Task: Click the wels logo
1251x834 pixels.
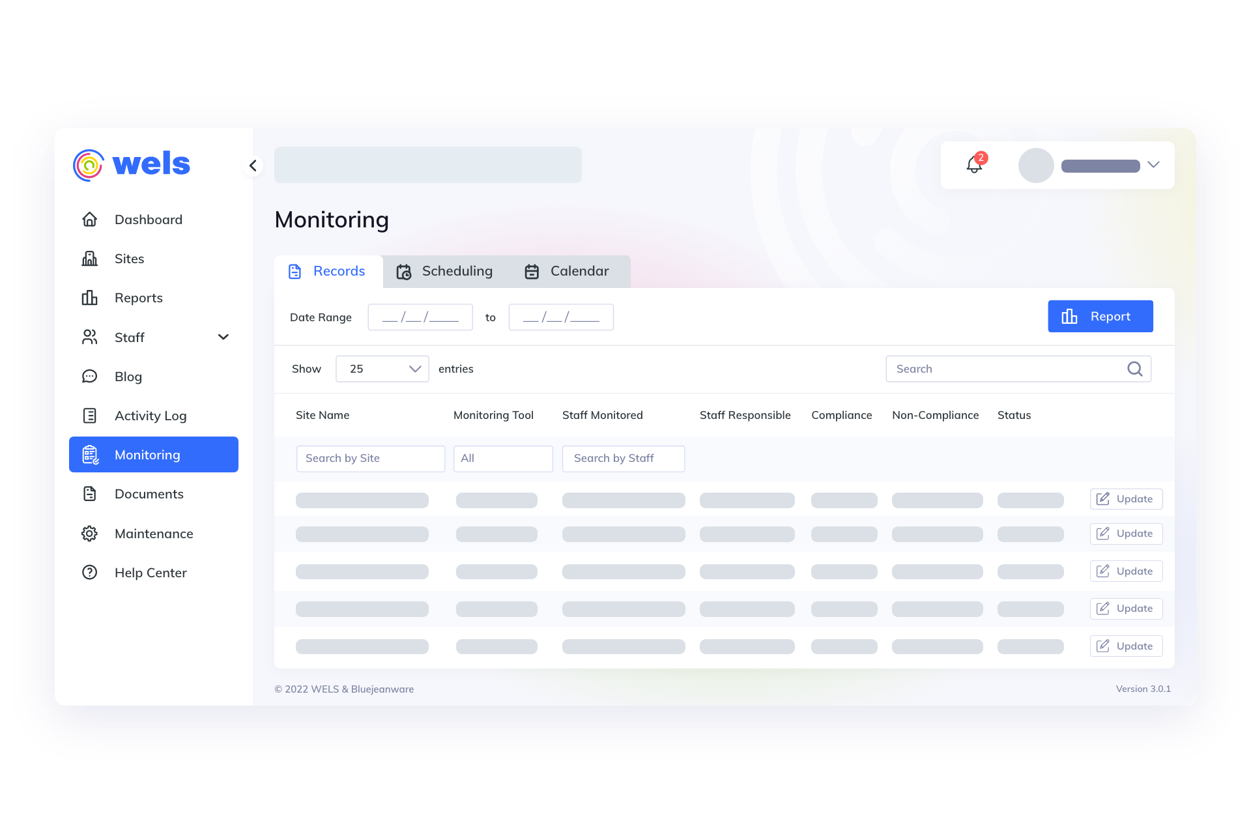Action: click(x=132, y=164)
